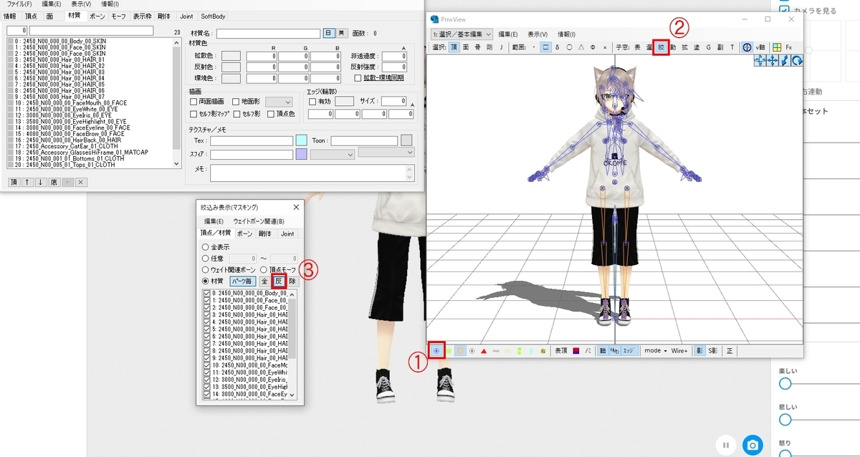
Task: Click the pause button near camera icon
Action: 726,445
